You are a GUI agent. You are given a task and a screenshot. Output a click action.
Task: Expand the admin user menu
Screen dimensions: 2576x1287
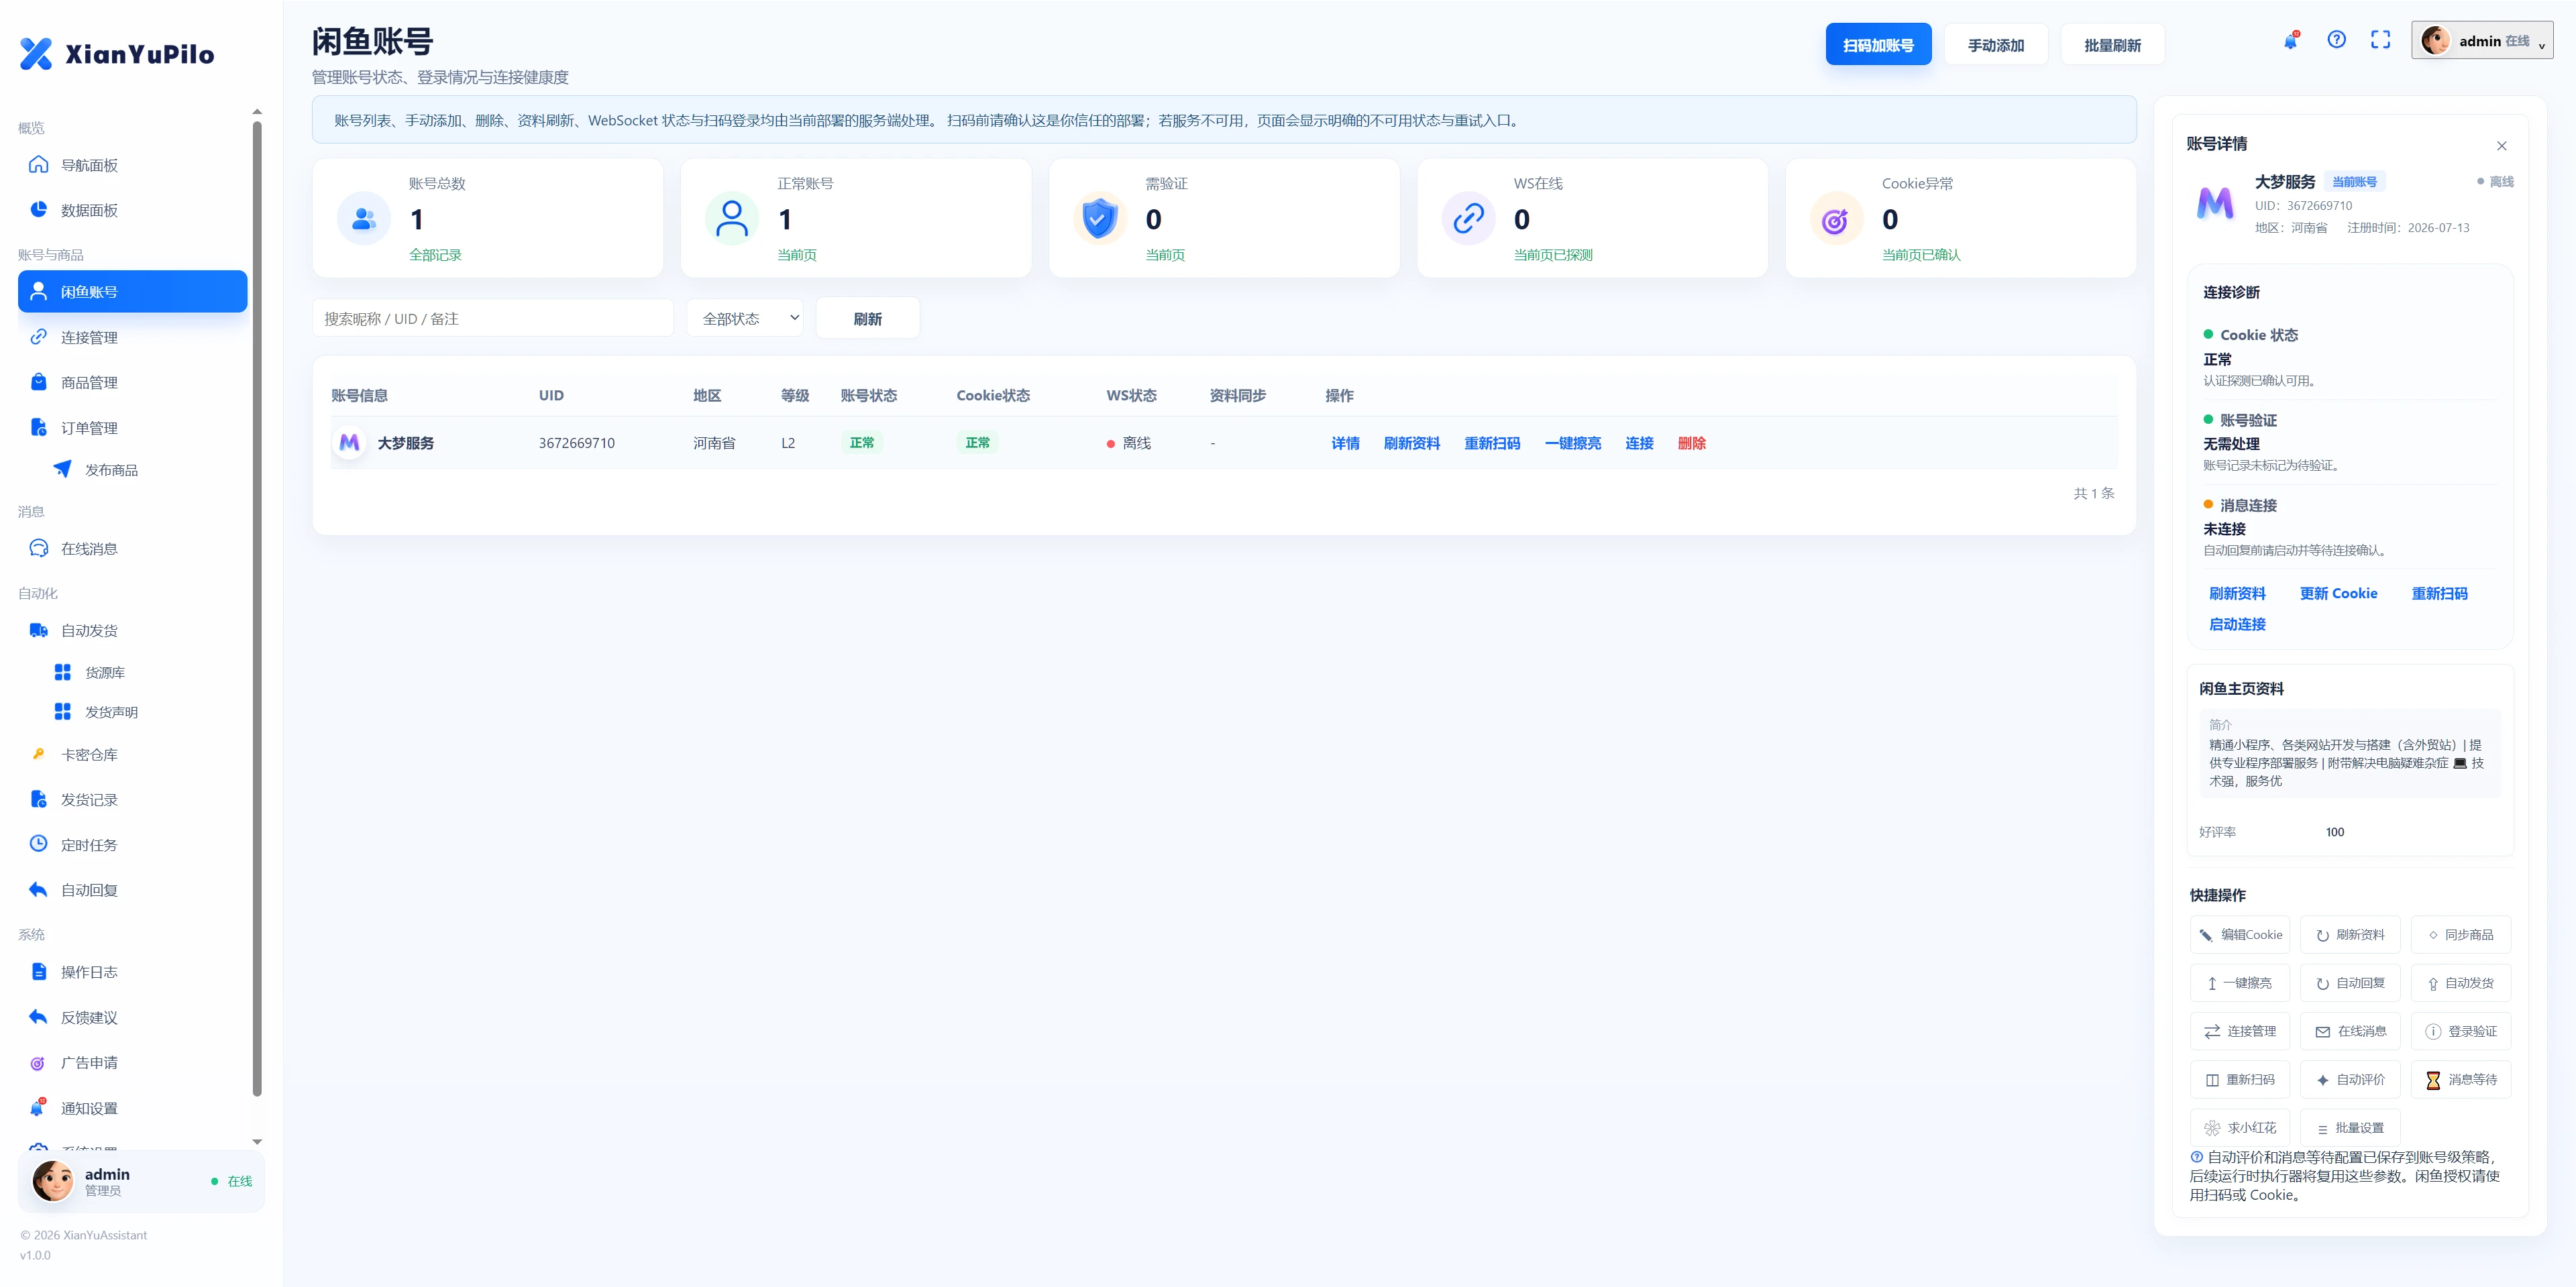click(x=2481, y=41)
